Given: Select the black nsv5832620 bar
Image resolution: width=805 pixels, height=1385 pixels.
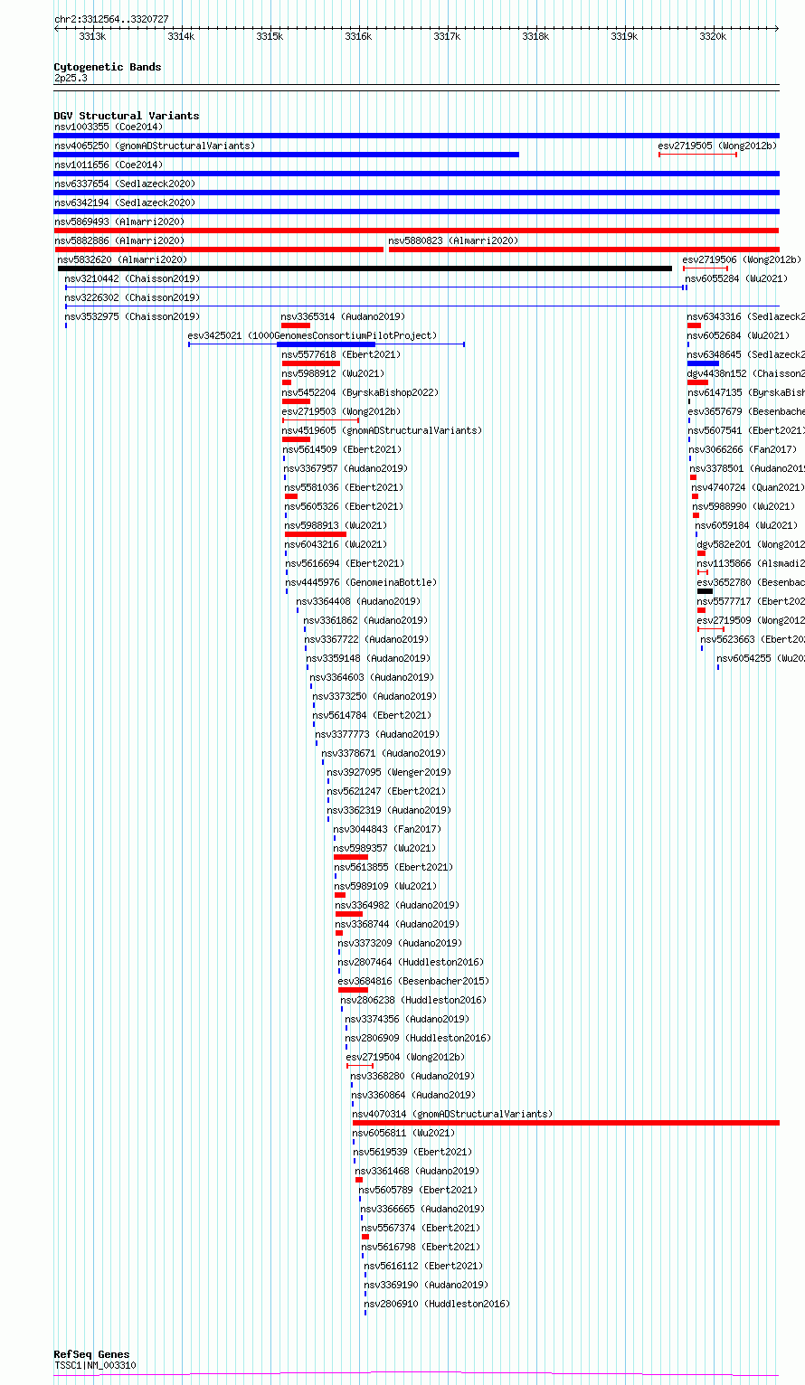Looking at the screenshot, I should pos(365,269).
